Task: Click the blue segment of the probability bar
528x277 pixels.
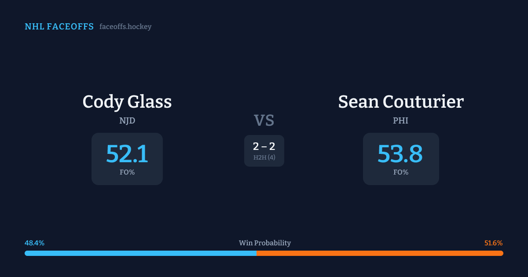Action: click(141, 253)
